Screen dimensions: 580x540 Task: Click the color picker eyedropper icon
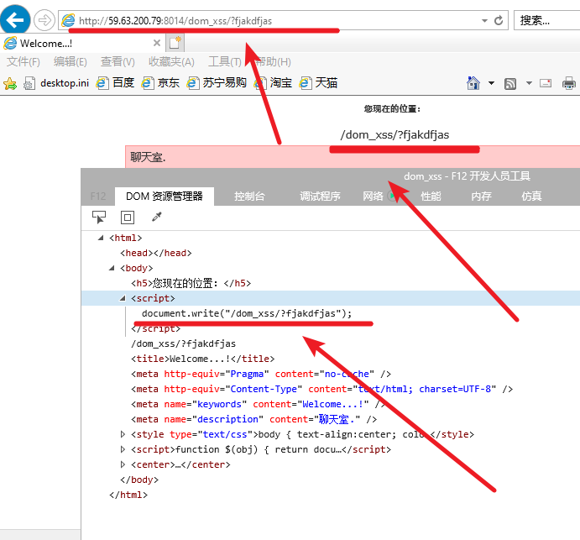(156, 217)
